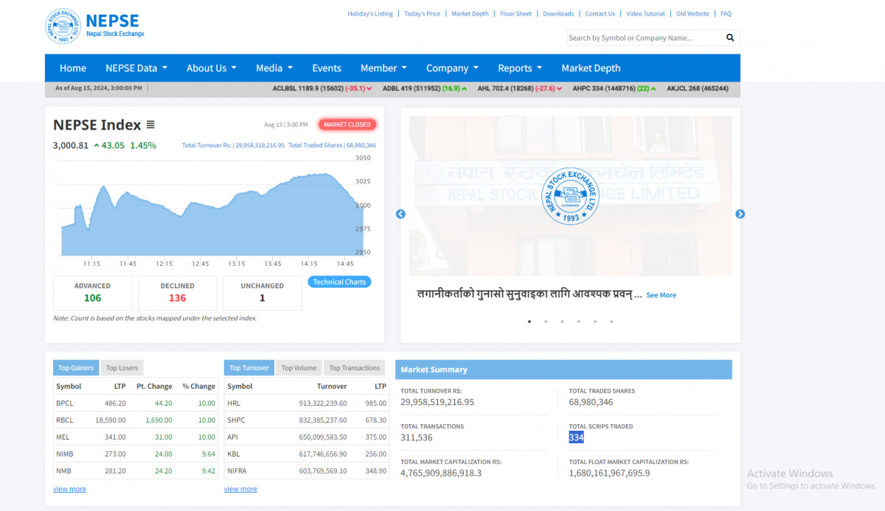Open the NEPSE Index list menu icon
The image size is (885, 511).
[150, 125]
